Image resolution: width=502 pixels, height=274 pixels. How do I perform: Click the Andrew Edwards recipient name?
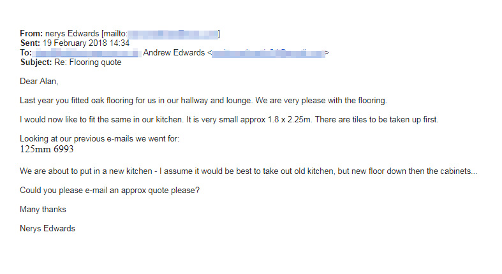[x=173, y=53]
